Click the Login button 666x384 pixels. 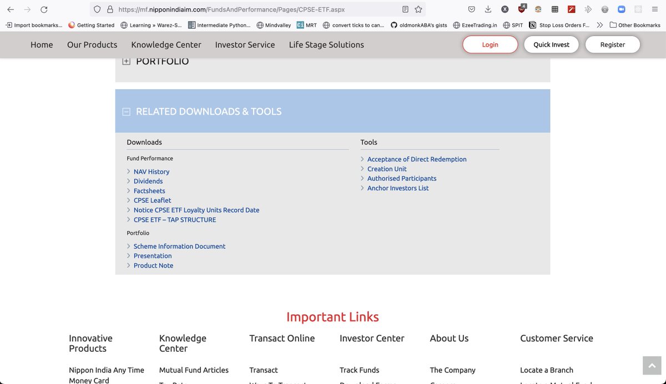point(490,45)
